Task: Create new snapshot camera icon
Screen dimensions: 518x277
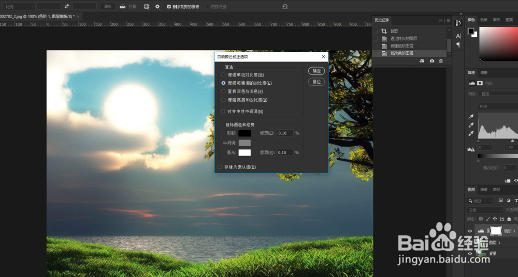Action: click(x=432, y=61)
